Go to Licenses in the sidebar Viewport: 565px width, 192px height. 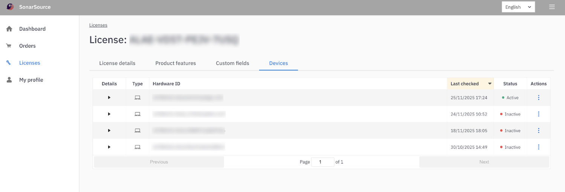(29, 63)
